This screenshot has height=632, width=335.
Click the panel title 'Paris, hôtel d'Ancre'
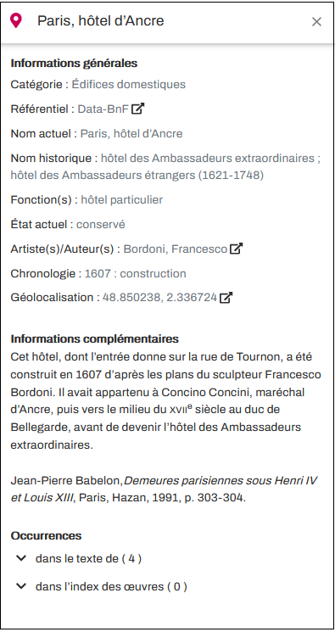[x=101, y=20]
